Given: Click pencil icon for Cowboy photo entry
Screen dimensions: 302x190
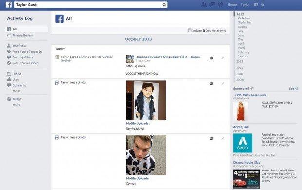Looking at the screenshot, I should point(223,138).
